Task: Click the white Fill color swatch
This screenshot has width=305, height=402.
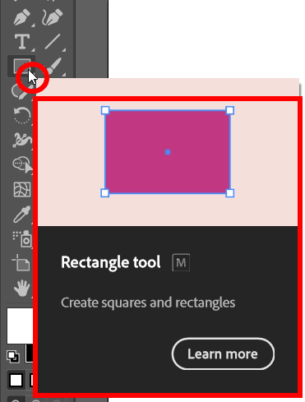Action: tap(20, 326)
